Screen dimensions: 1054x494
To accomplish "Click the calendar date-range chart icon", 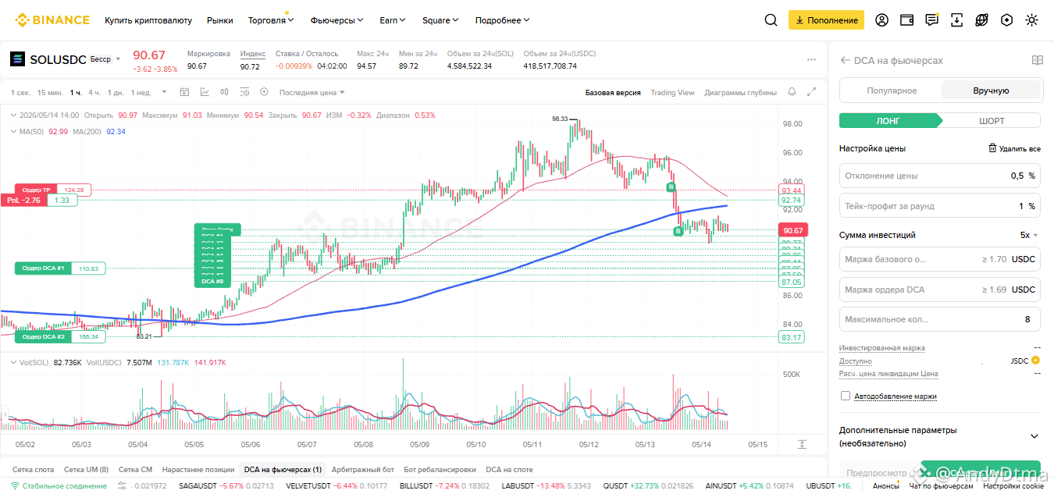I will point(184,92).
